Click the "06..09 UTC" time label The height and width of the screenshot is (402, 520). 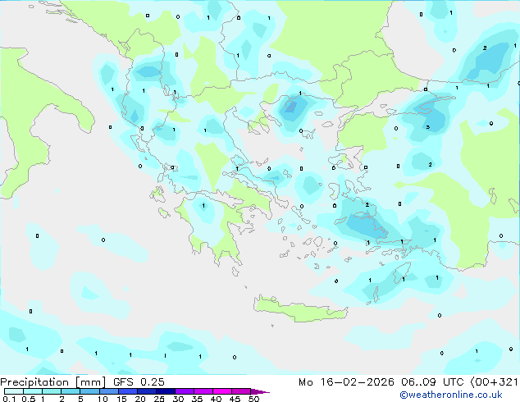tap(432, 382)
